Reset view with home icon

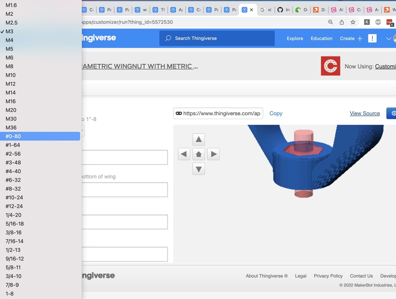[198, 154]
